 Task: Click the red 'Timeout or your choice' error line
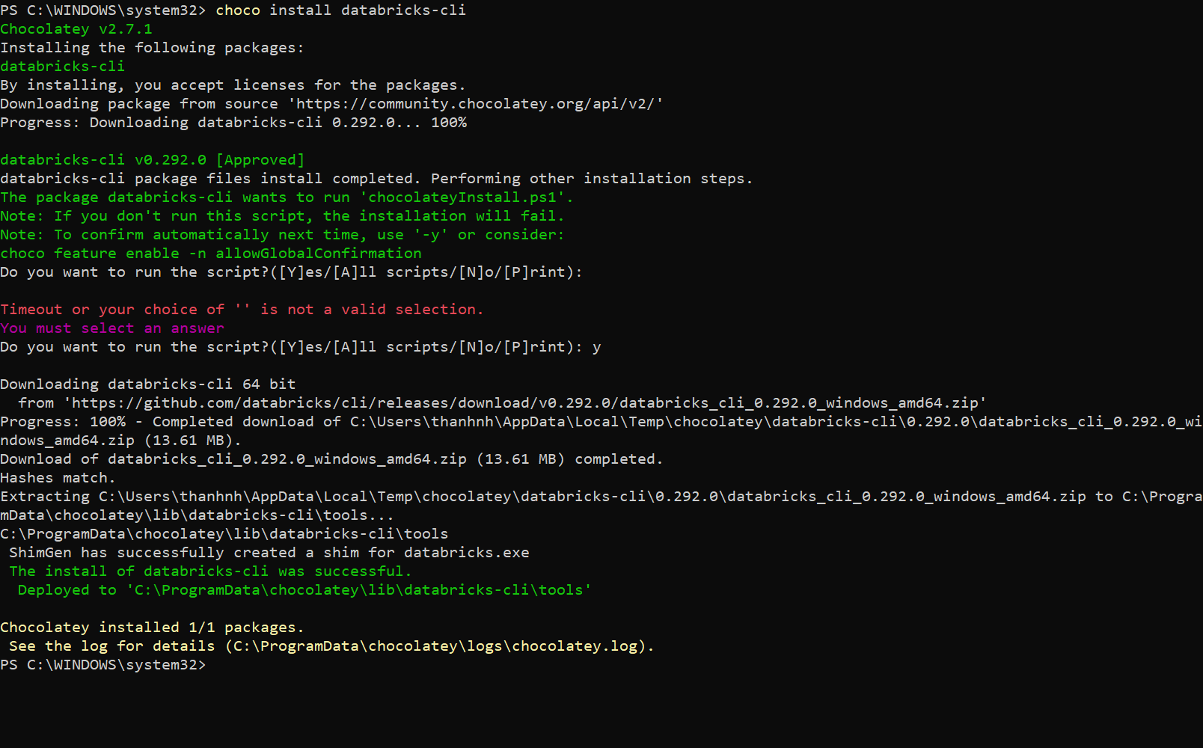(241, 310)
